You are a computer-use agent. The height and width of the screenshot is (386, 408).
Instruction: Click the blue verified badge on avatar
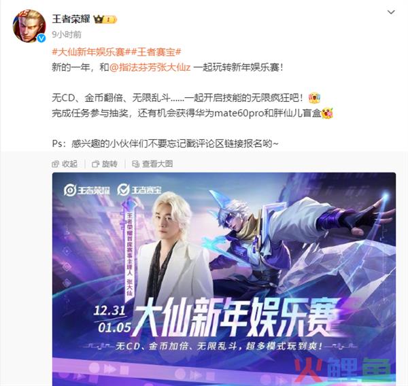pyautogui.click(x=41, y=38)
